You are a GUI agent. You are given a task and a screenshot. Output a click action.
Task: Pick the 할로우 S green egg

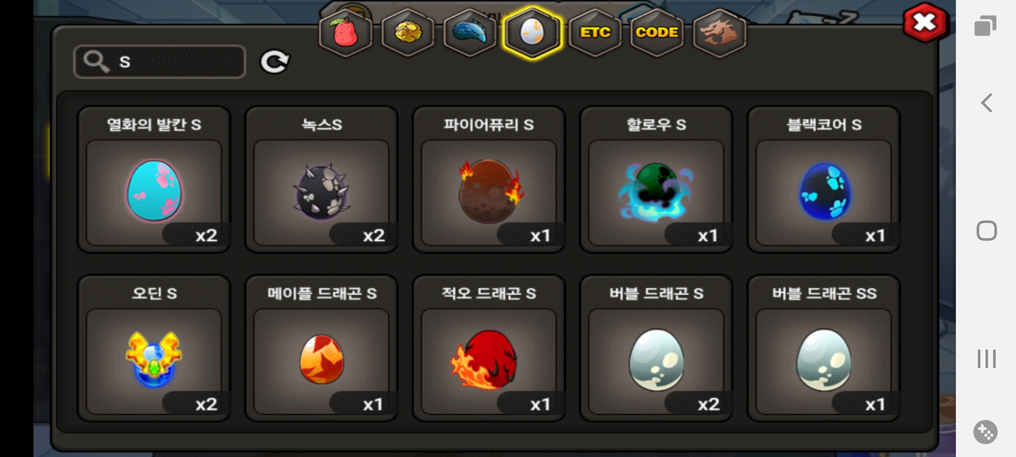pos(656,179)
